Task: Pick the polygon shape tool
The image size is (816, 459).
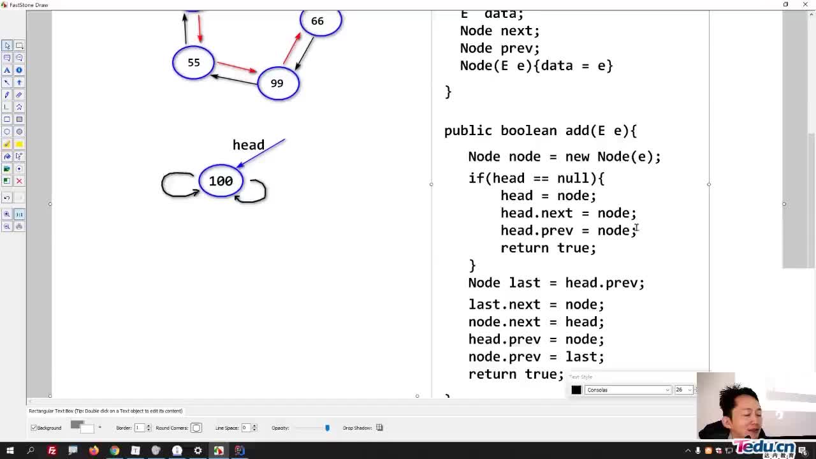Action: click(19, 107)
